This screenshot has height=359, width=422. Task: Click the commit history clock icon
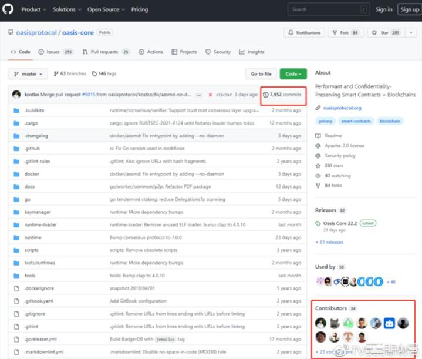(266, 95)
